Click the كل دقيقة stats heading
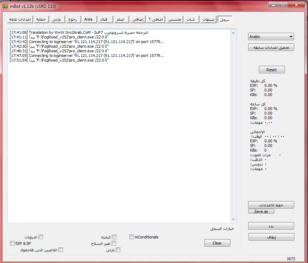Screen dimensions: 308x263 pos(258,81)
